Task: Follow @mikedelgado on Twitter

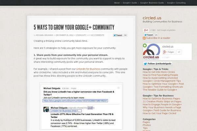Action: [158, 64]
